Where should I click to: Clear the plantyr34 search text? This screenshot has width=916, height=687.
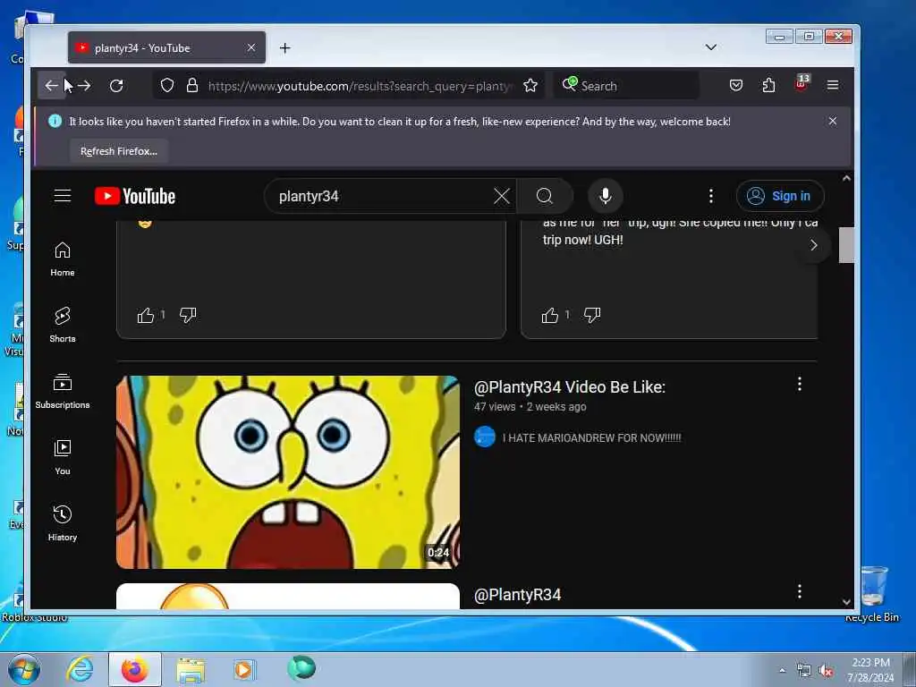coord(501,196)
